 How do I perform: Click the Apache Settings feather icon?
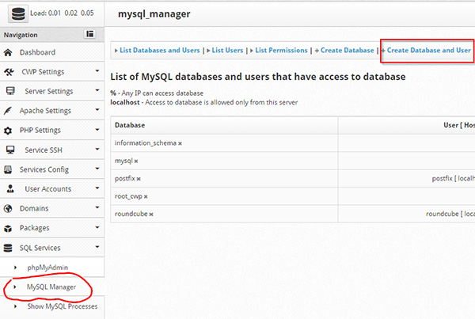coord(9,111)
